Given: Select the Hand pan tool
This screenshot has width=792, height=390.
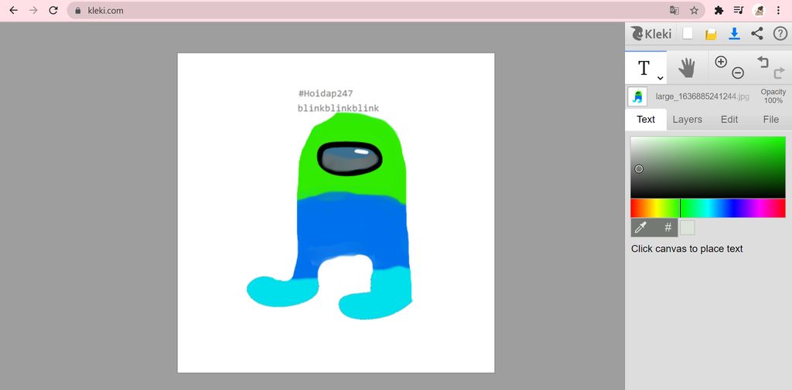Looking at the screenshot, I should click(x=687, y=68).
